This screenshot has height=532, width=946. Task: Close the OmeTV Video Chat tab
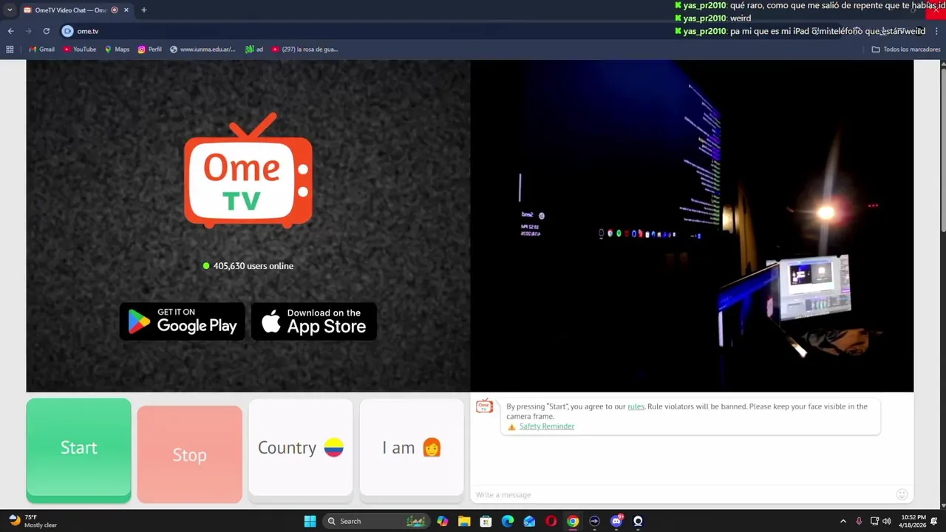[126, 10]
